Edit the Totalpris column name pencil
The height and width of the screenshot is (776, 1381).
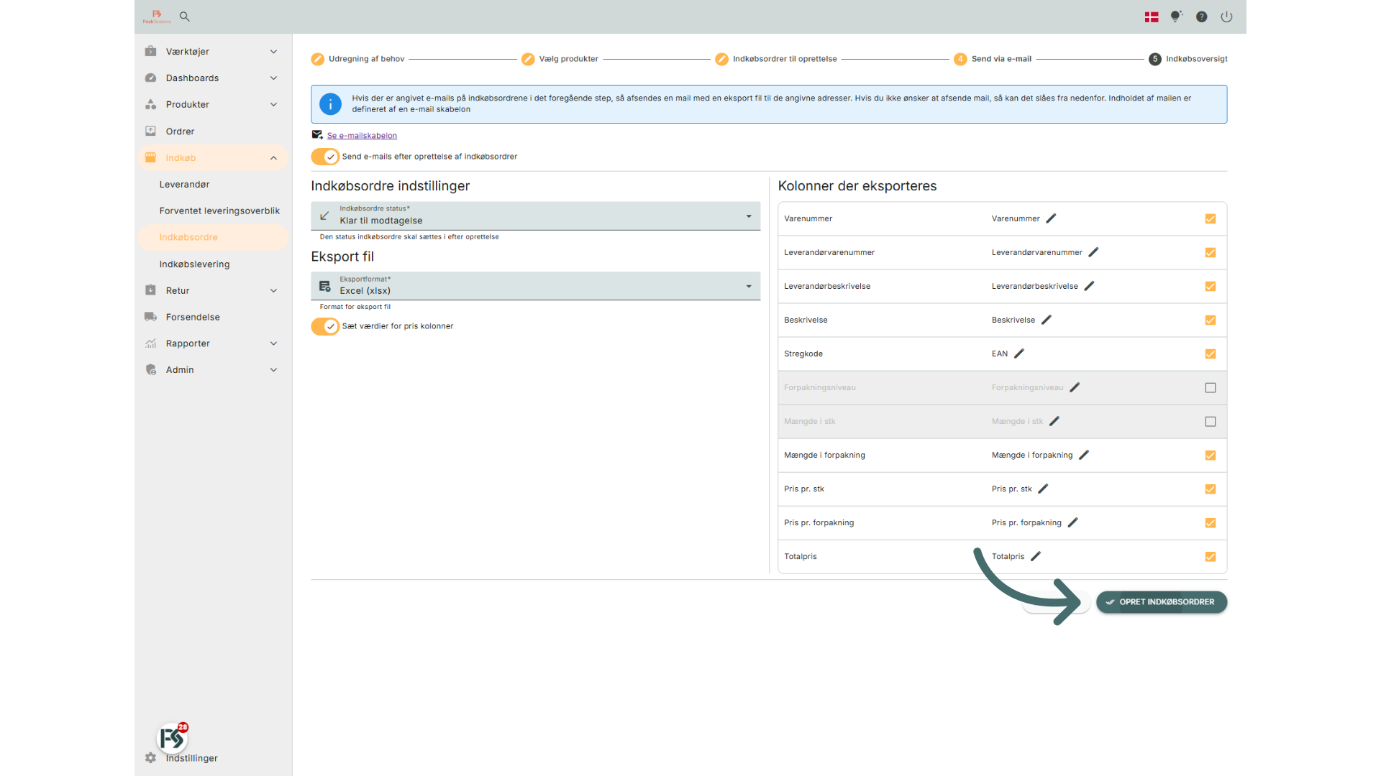[x=1036, y=556]
